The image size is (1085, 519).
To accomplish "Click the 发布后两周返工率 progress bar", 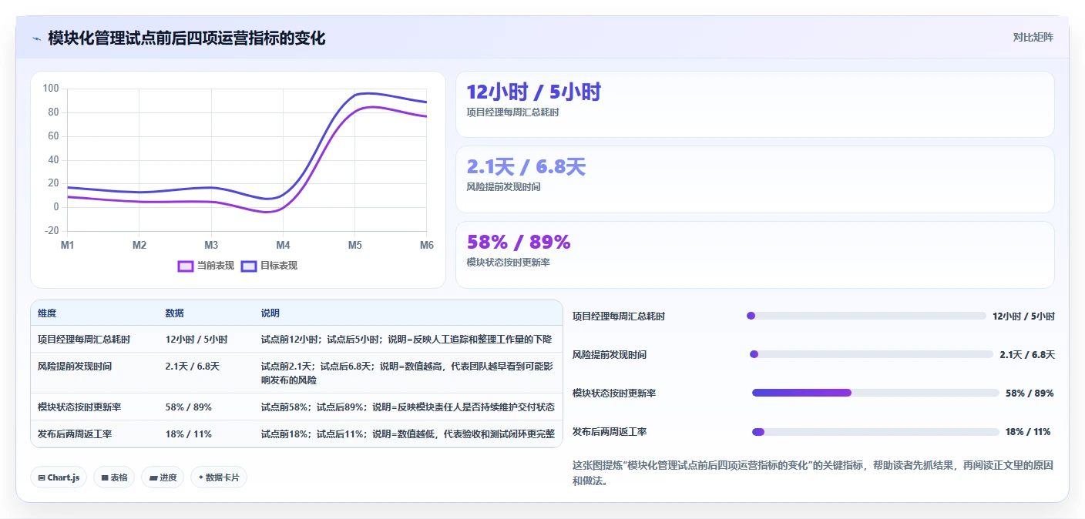I will pyautogui.click(x=875, y=431).
